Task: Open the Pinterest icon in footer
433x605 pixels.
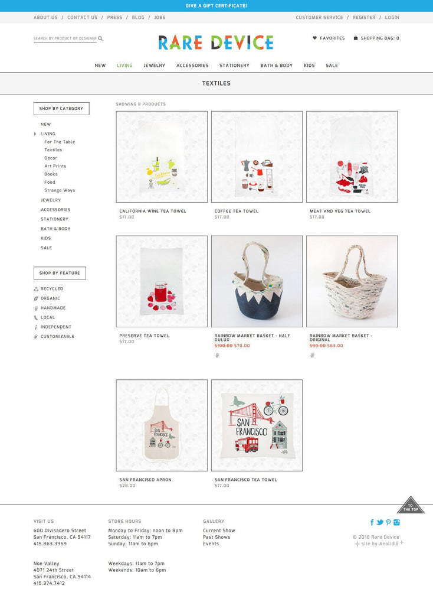Action: pyautogui.click(x=388, y=522)
